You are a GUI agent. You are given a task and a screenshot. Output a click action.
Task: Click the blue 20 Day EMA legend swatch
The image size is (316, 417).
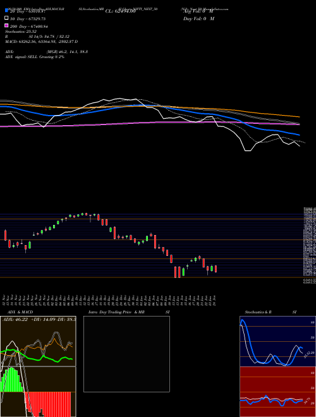point(6,11)
